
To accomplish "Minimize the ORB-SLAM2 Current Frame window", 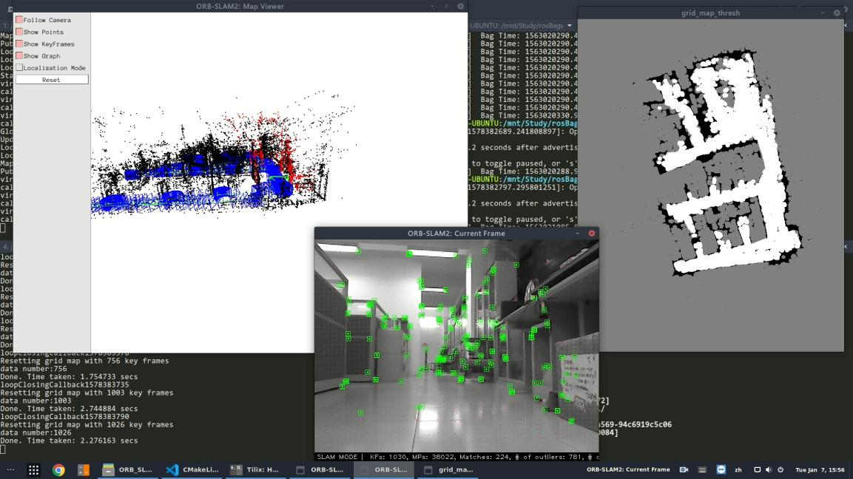I will (577, 234).
